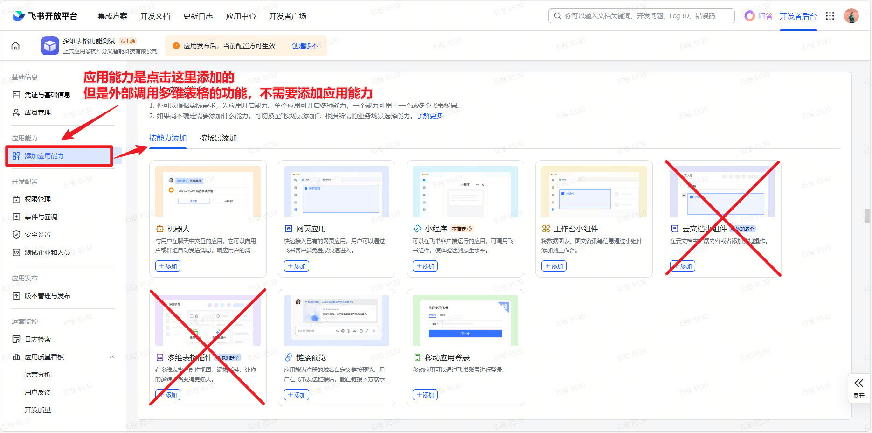Collapse the 应用质量看板 section chevron
The height and width of the screenshot is (433, 872).
tap(112, 357)
